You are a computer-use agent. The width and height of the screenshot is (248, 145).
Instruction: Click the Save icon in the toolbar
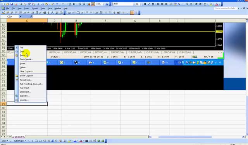pos(11,4)
